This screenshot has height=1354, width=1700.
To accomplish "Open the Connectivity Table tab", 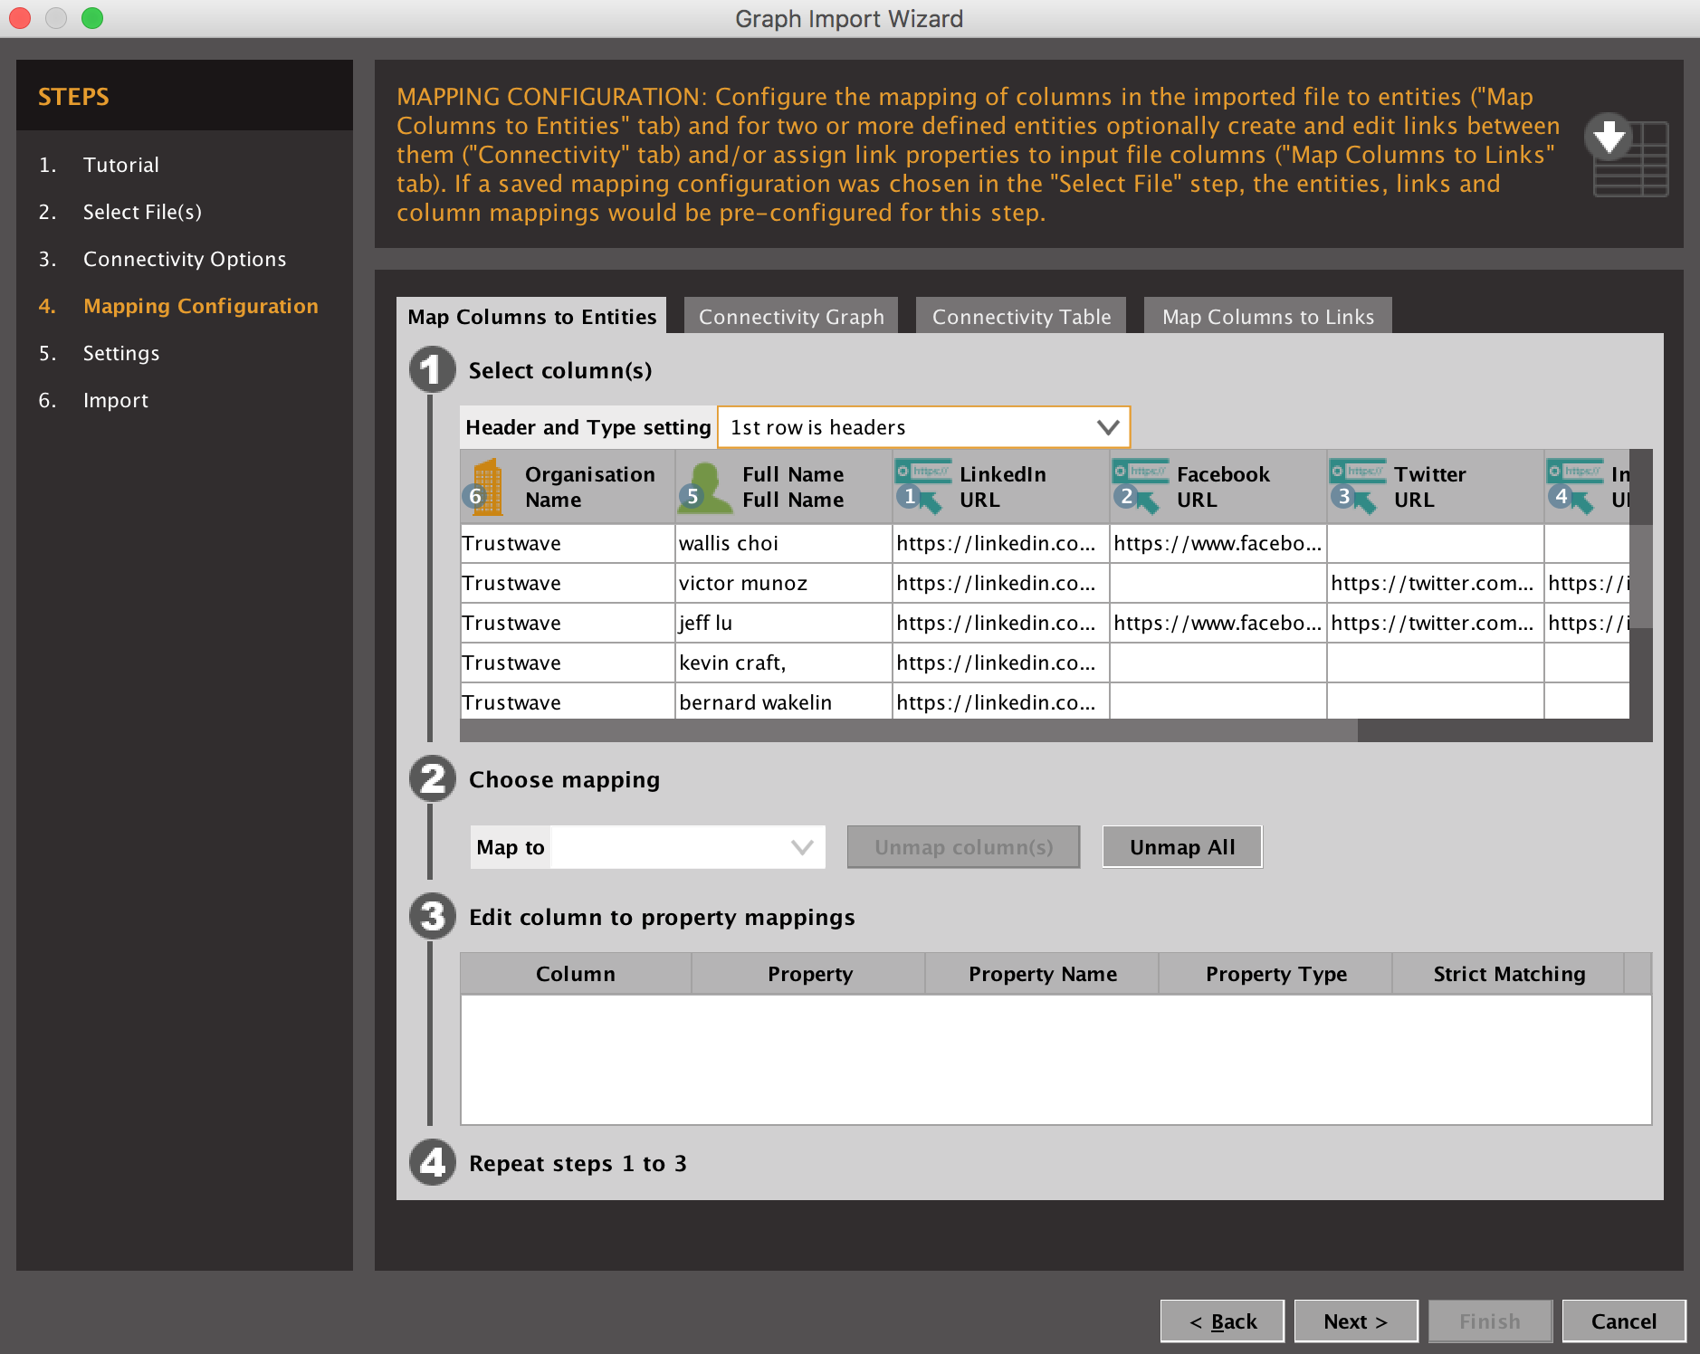I will tap(1021, 317).
